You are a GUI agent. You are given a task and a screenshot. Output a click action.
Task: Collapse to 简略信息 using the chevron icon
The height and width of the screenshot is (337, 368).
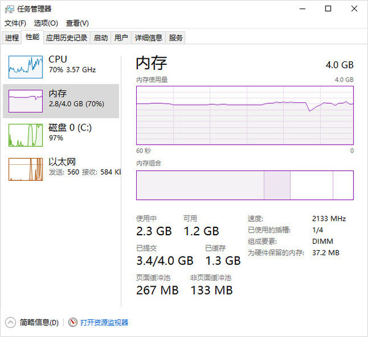tap(11, 322)
